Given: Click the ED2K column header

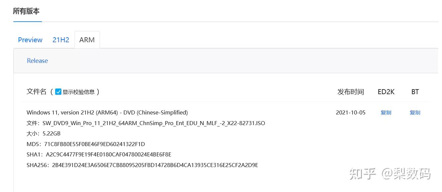Looking at the screenshot, I should point(386,92).
